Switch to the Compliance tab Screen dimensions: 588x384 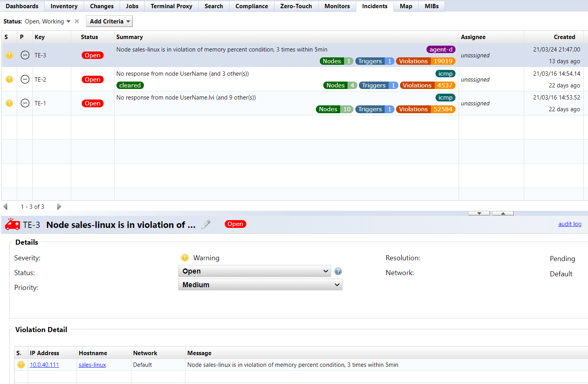[251, 6]
